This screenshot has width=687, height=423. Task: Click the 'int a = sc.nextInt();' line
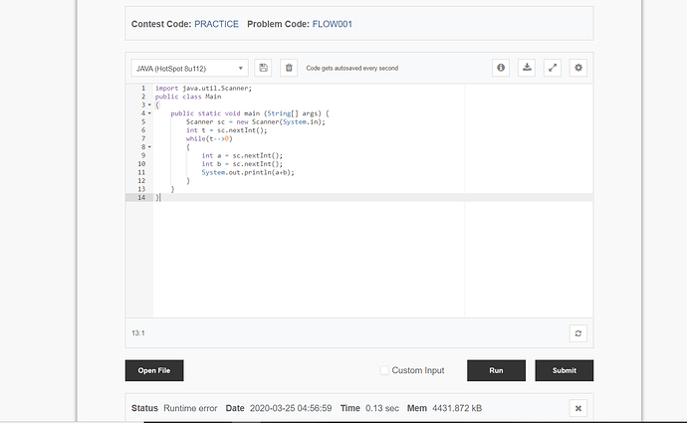(242, 155)
